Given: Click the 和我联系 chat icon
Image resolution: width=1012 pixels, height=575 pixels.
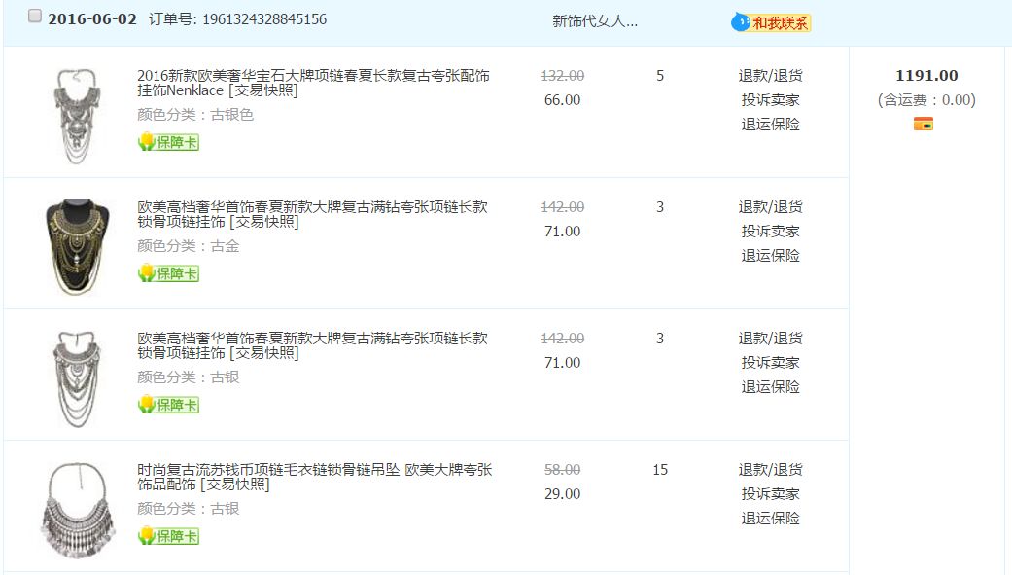Looking at the screenshot, I should coord(771,22).
